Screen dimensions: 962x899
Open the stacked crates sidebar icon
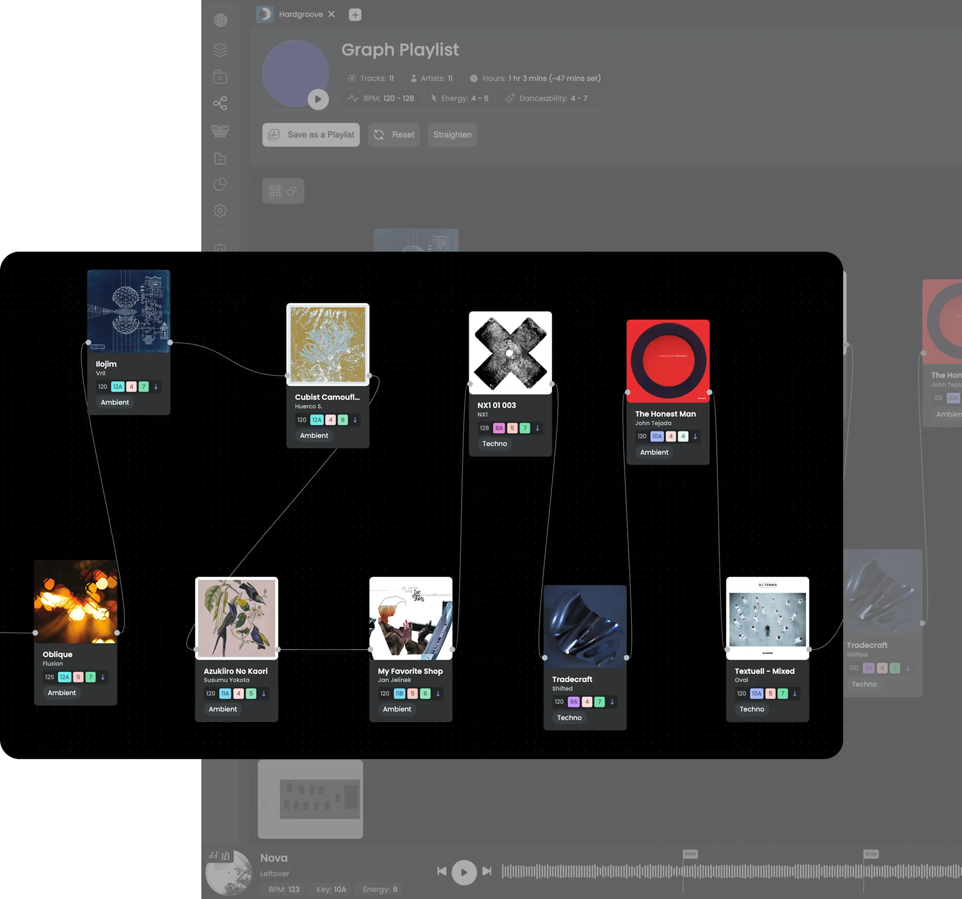[x=220, y=130]
